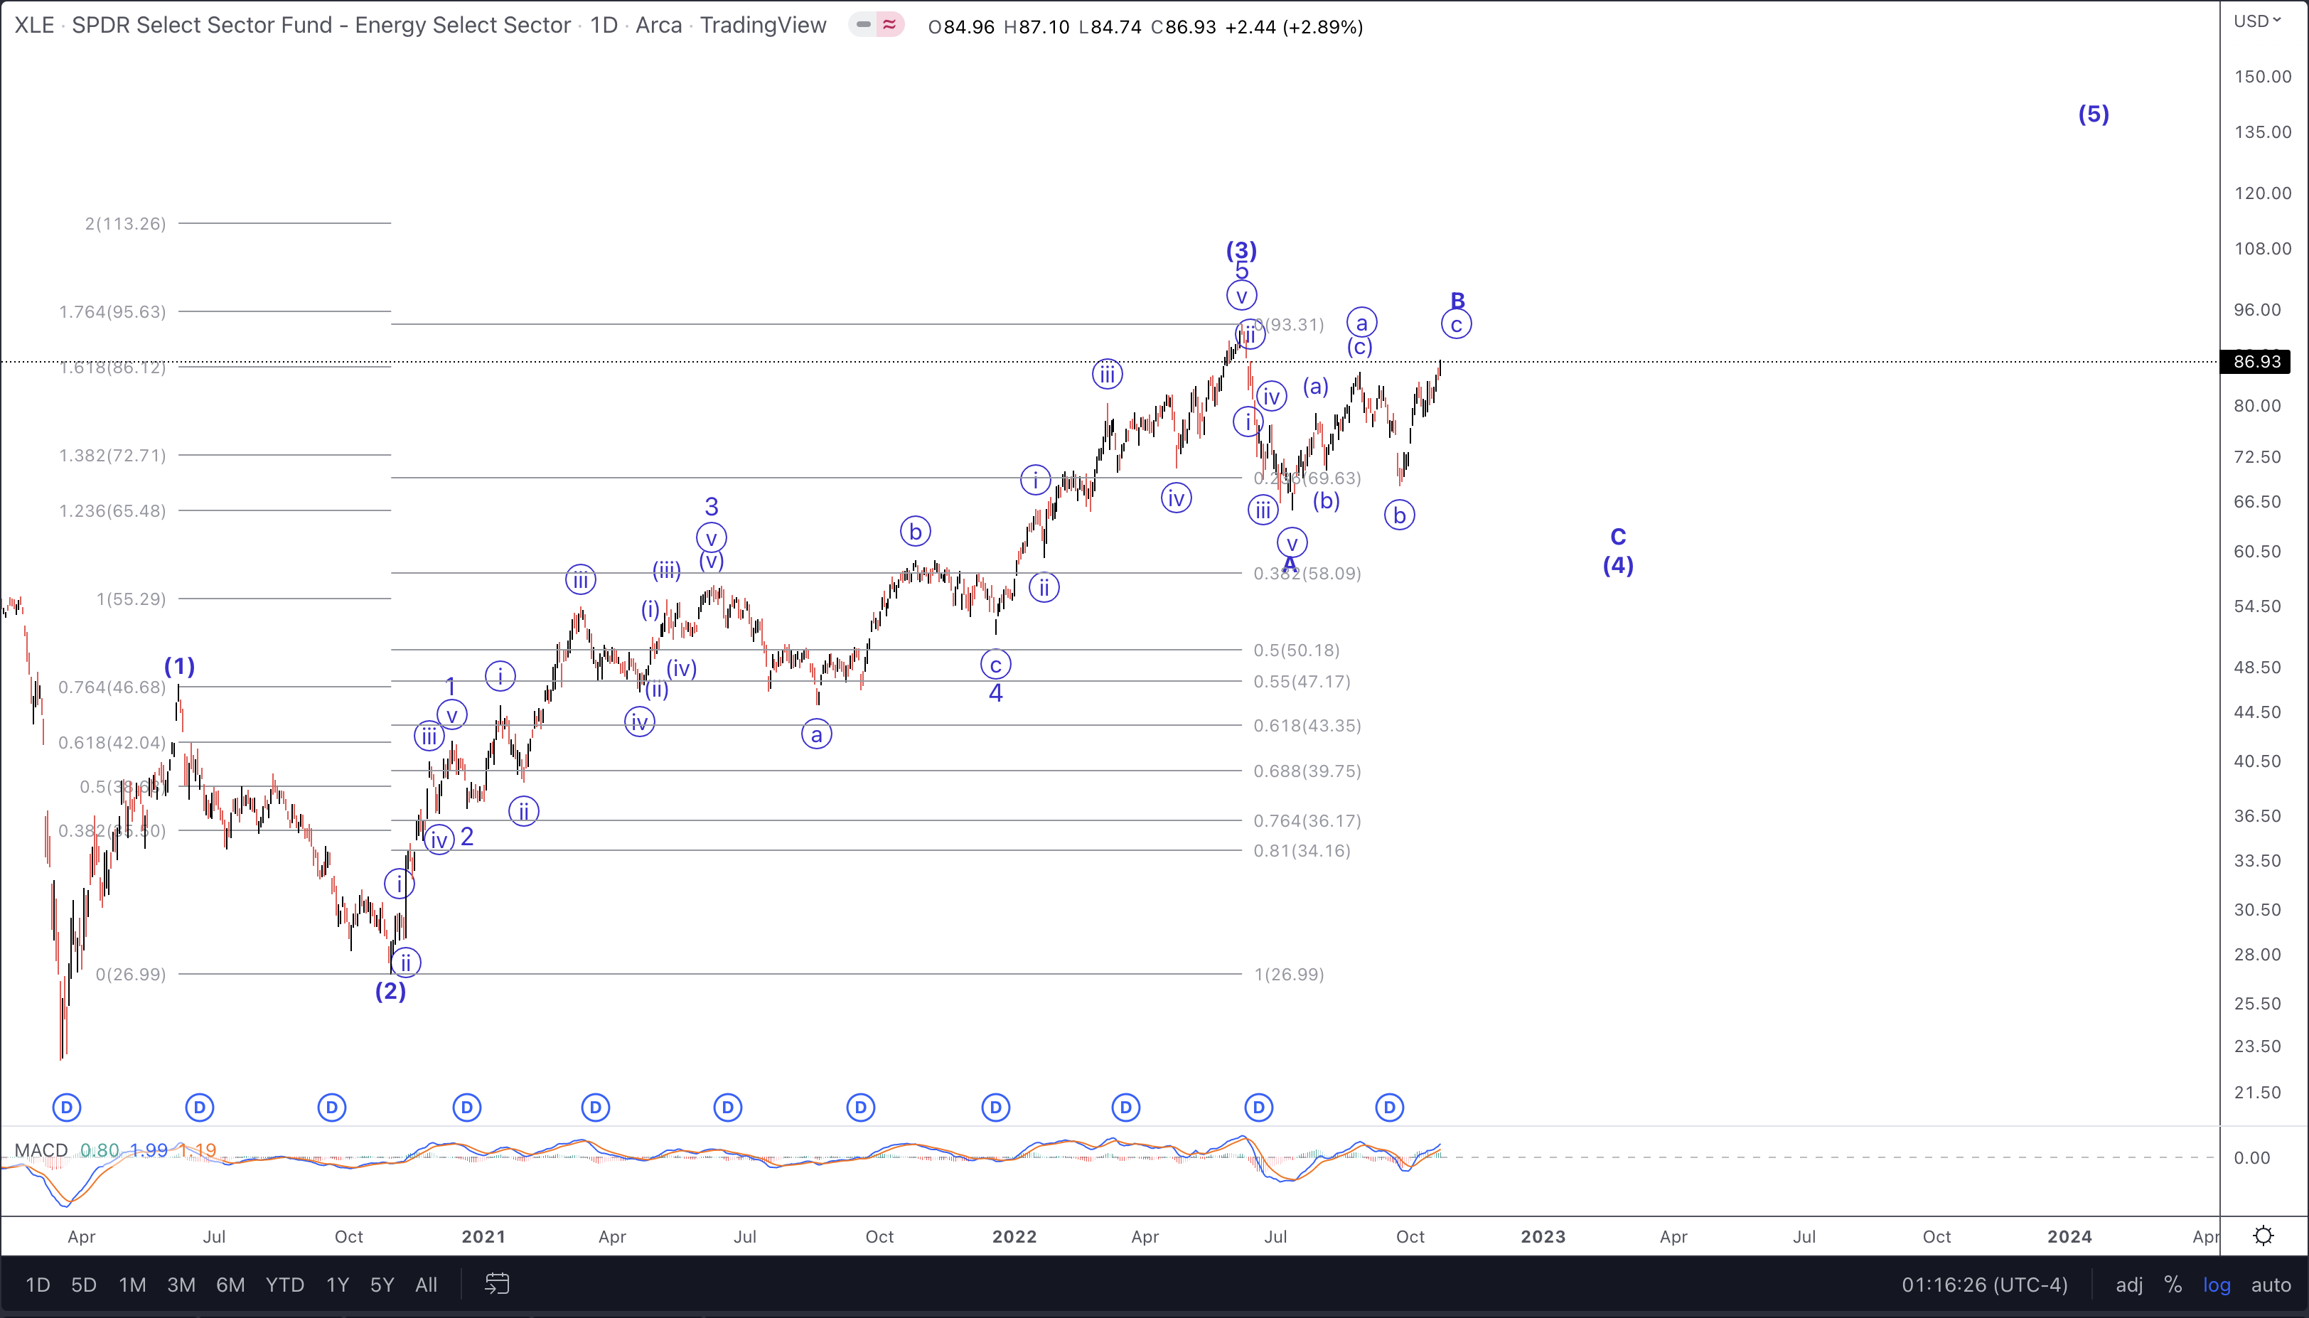
Task: Select the wave 3 label mid-2021
Action: tap(712, 507)
